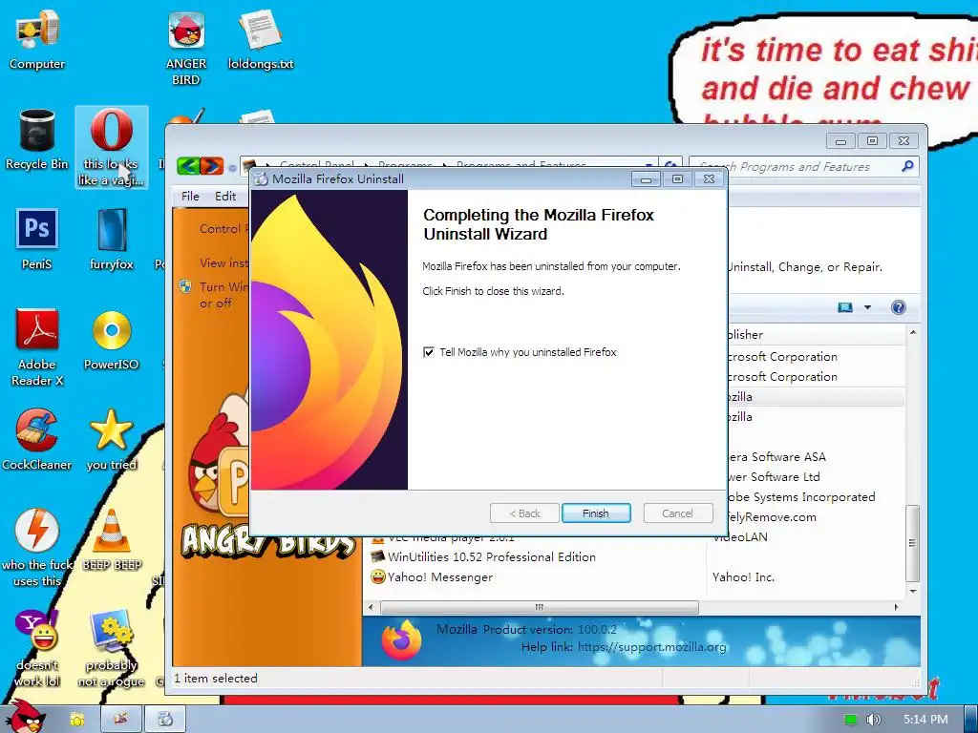Click the change view icon in toolbar

(845, 307)
